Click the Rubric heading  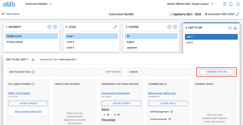click(x=106, y=109)
